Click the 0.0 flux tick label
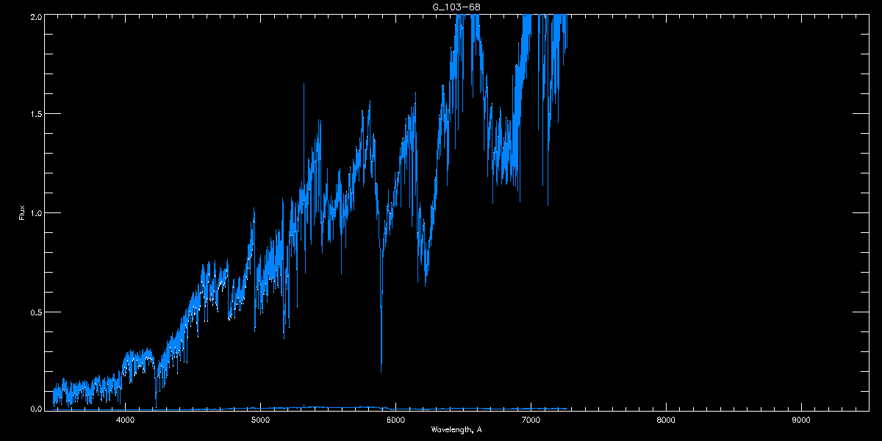This screenshot has width=882, height=441. point(35,409)
